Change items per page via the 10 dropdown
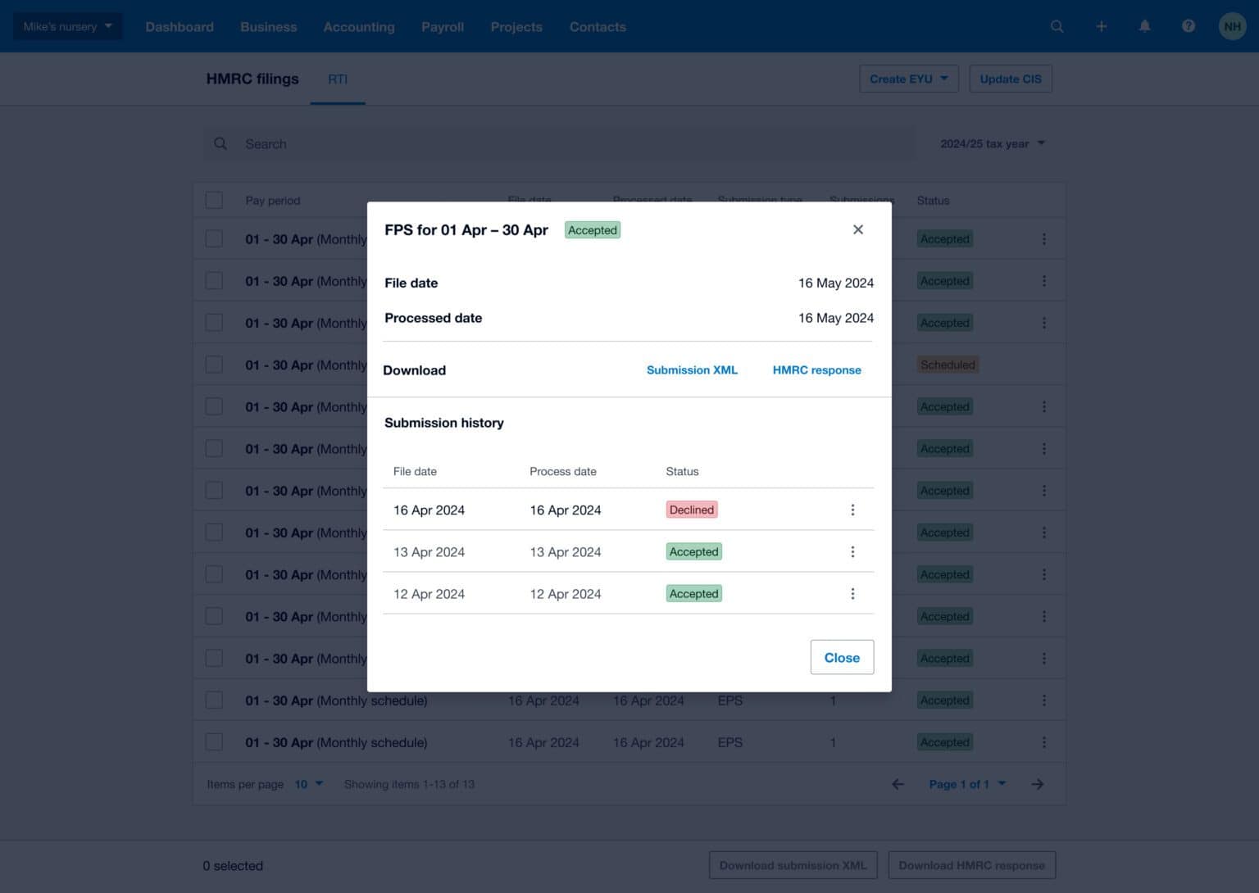This screenshot has height=893, width=1259. coord(307,784)
